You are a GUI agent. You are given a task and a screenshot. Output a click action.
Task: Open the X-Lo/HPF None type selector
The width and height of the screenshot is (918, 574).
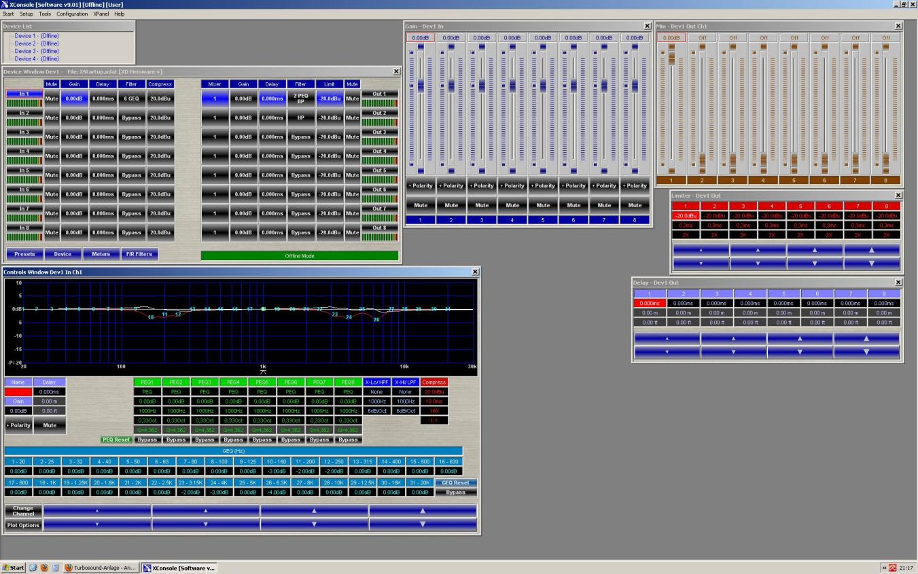tap(377, 391)
